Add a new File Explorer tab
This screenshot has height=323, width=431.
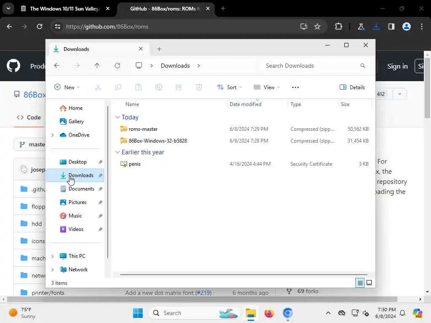[x=159, y=49]
